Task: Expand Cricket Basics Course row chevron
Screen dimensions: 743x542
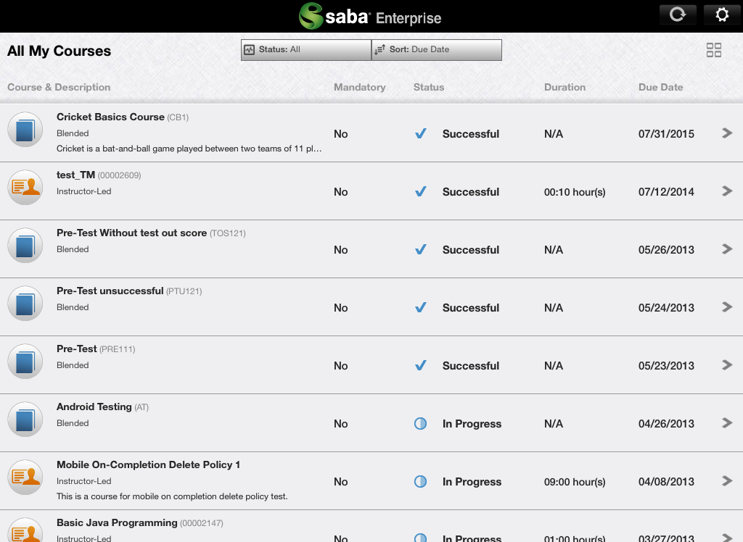Action: click(x=727, y=133)
